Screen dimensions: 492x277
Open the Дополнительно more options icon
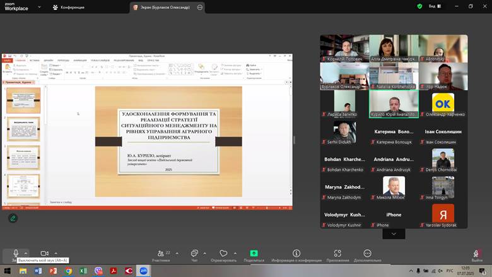(367, 255)
